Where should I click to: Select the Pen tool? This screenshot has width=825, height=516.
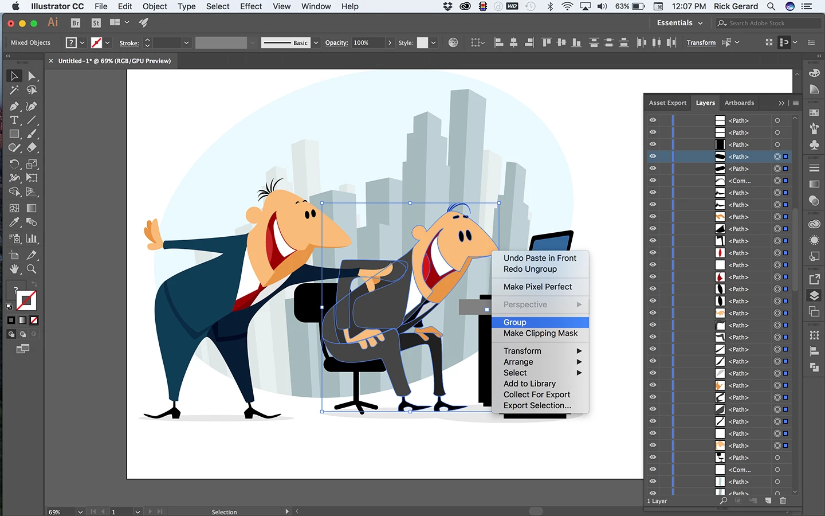pyautogui.click(x=14, y=106)
